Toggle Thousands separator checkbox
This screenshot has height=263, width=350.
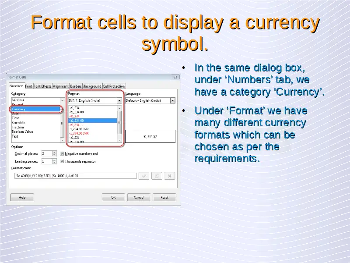62,161
